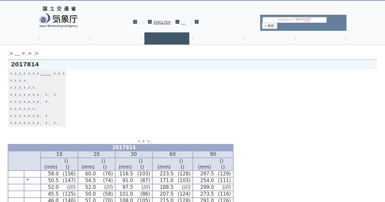Select the value 97.5

tap(128, 187)
